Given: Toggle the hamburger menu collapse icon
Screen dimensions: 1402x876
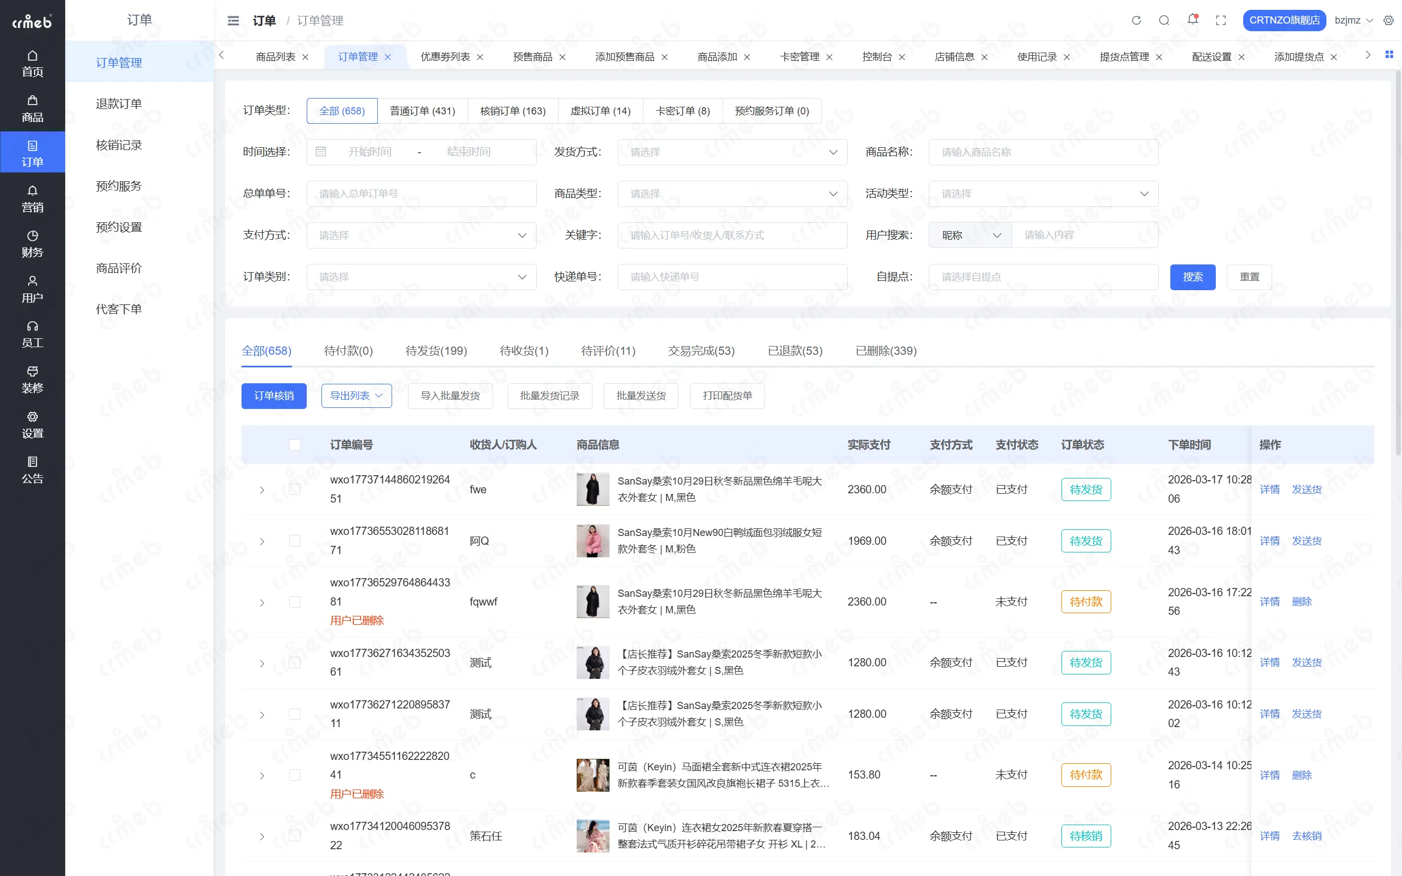Looking at the screenshot, I should pos(233,21).
